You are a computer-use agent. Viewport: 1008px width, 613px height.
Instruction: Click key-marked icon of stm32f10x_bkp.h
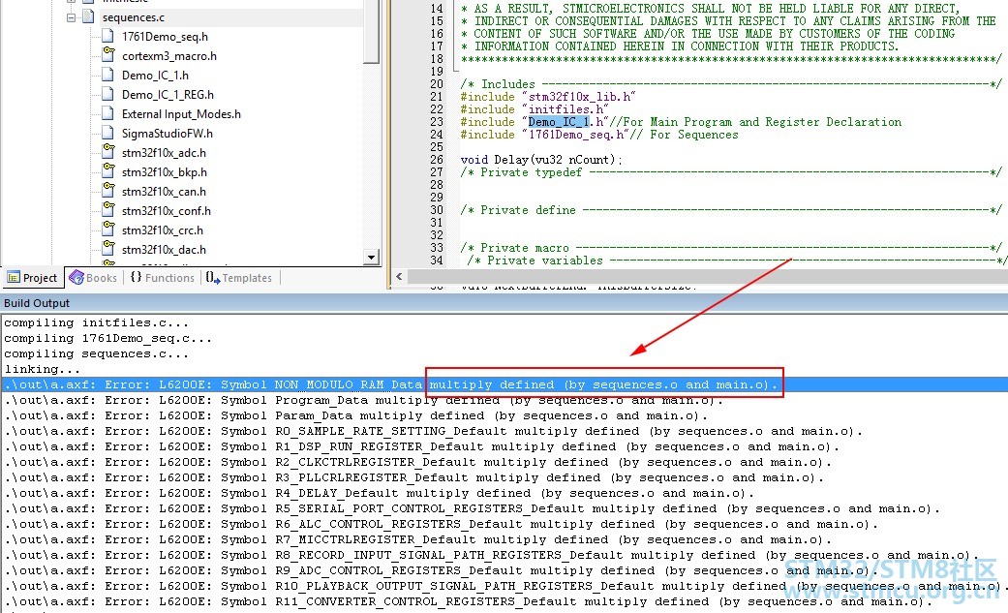point(108,170)
